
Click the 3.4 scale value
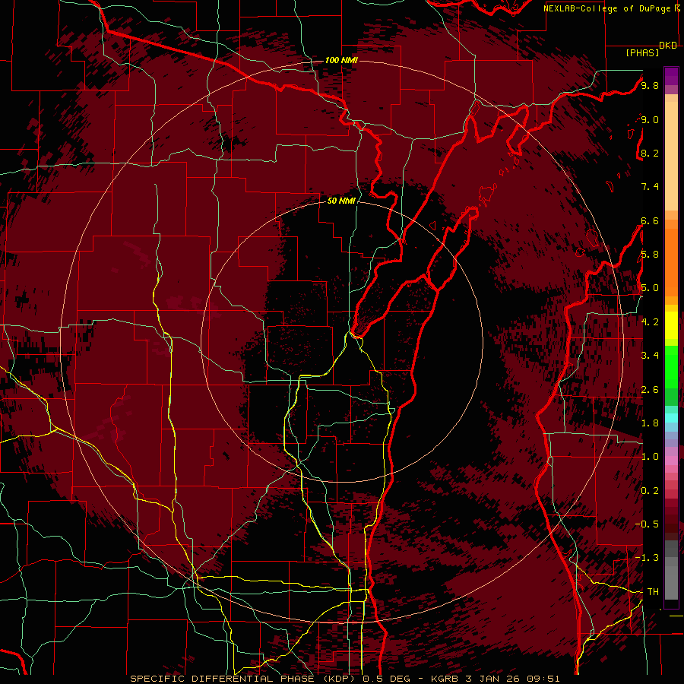(650, 356)
